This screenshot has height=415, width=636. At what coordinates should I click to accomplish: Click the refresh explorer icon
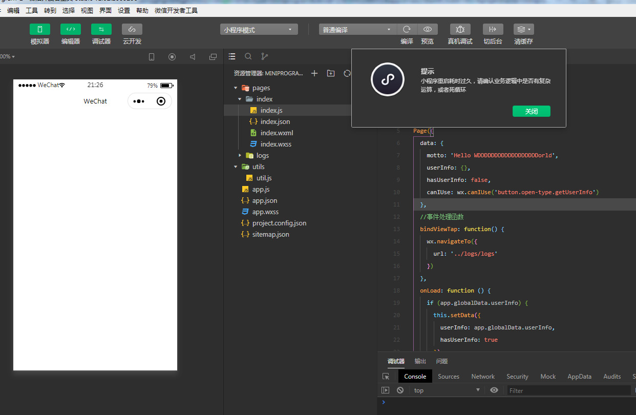pyautogui.click(x=347, y=73)
